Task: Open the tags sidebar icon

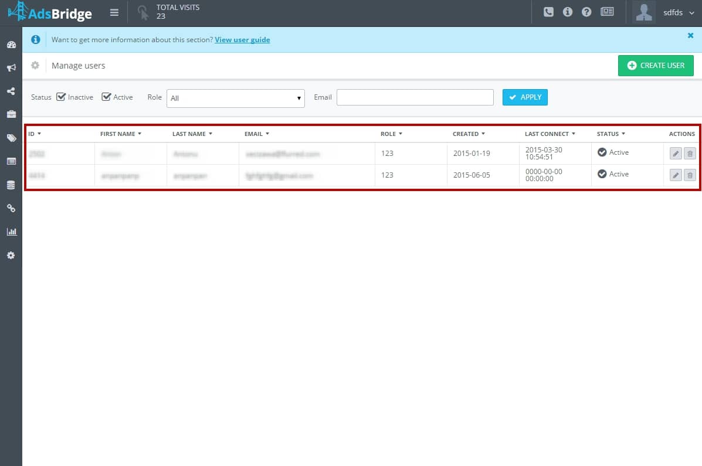Action: (11, 138)
